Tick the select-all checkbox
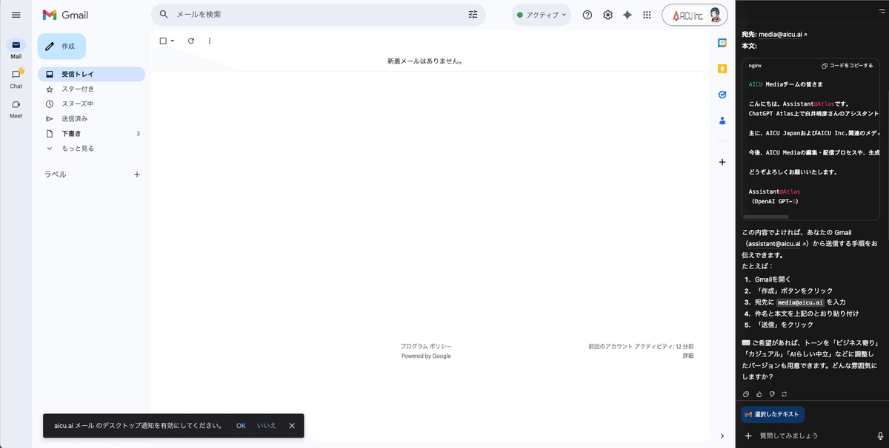 click(163, 41)
